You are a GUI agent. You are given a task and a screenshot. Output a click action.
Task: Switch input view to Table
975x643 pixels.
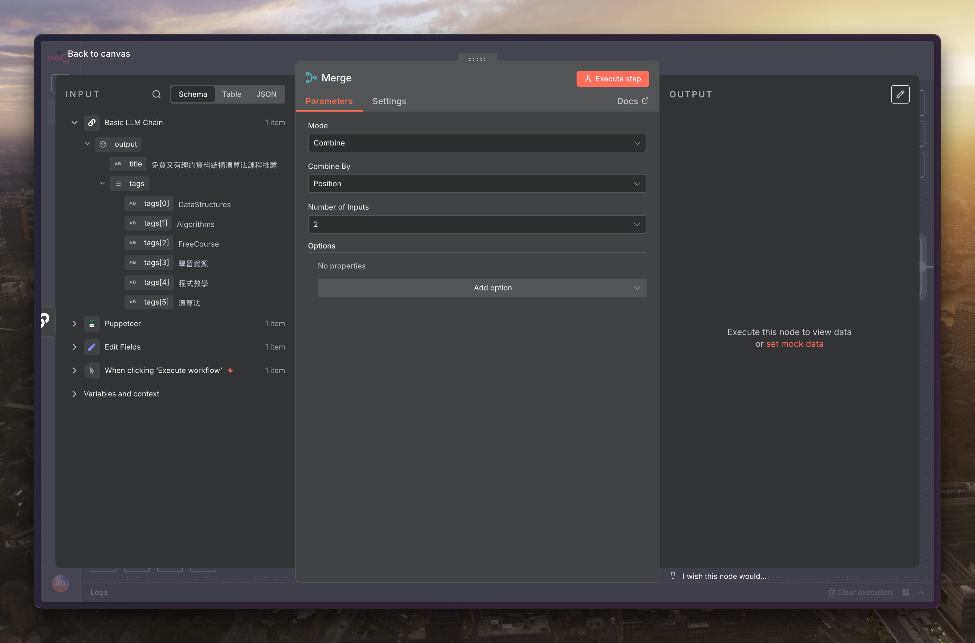[x=231, y=94]
